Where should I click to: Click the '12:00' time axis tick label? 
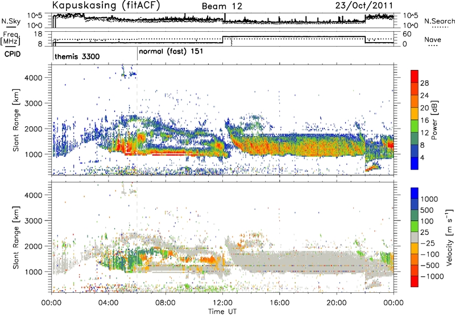coord(222,302)
